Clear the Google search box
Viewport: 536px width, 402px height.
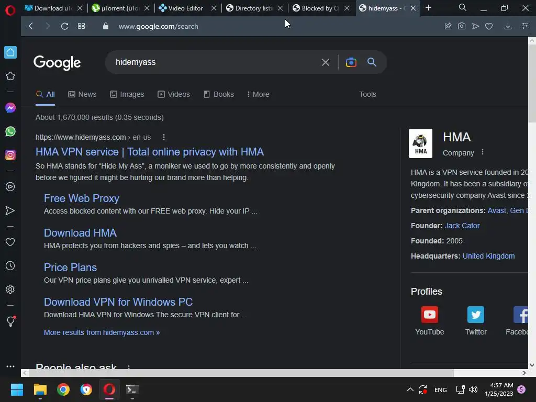click(x=326, y=62)
